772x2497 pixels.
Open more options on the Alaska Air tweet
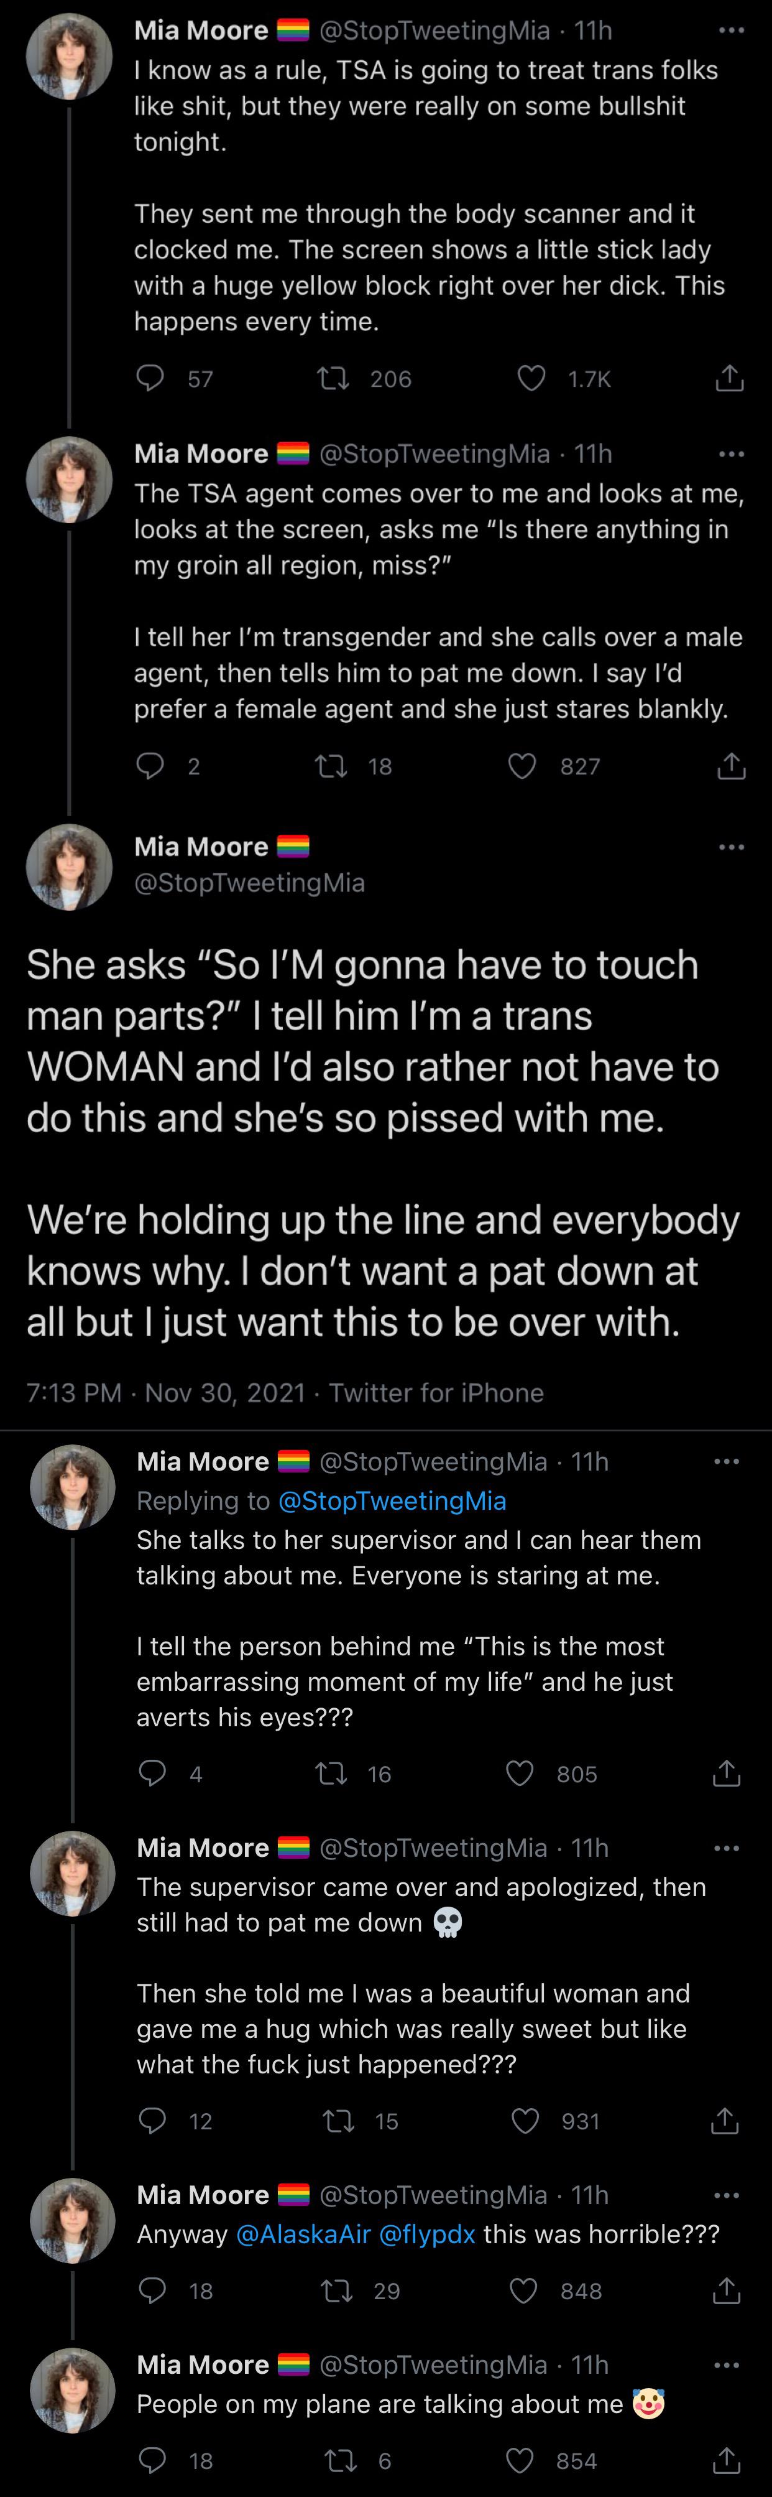(727, 2195)
